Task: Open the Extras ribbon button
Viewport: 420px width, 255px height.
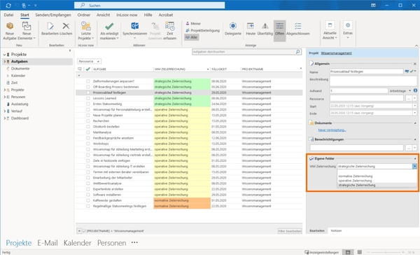Action: [348, 29]
